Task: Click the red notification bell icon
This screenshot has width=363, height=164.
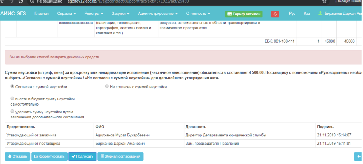Action: click(275, 14)
